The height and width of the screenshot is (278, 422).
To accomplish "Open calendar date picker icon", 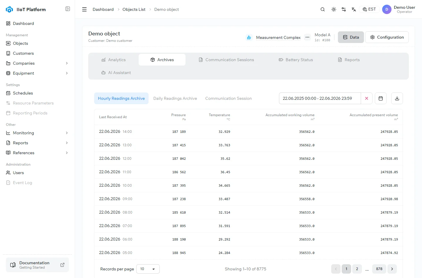I will (x=381, y=98).
